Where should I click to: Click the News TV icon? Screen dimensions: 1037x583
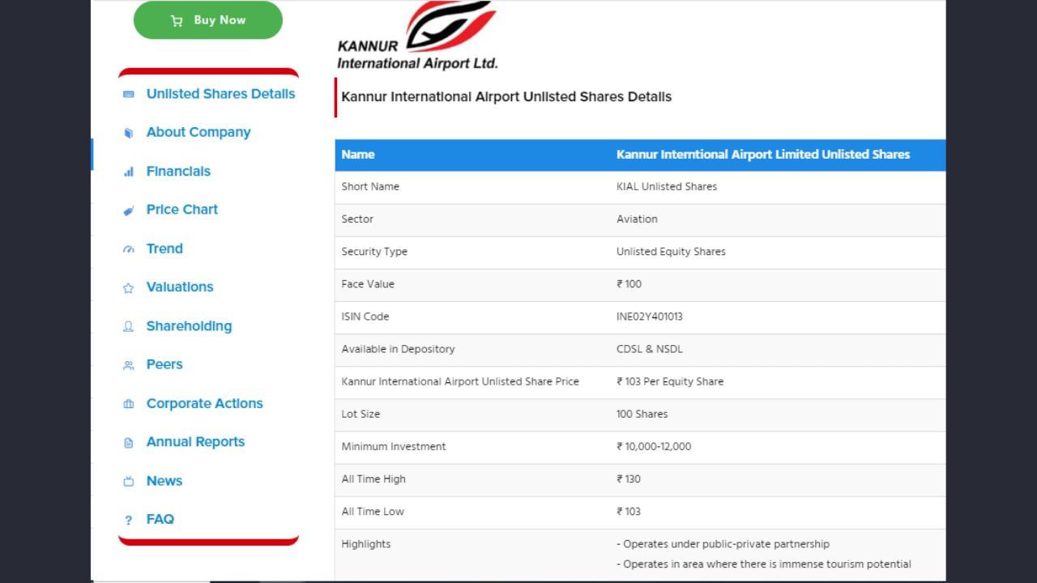(x=128, y=481)
